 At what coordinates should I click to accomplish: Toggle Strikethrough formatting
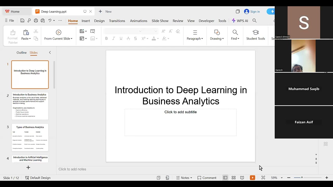(x=128, y=38)
